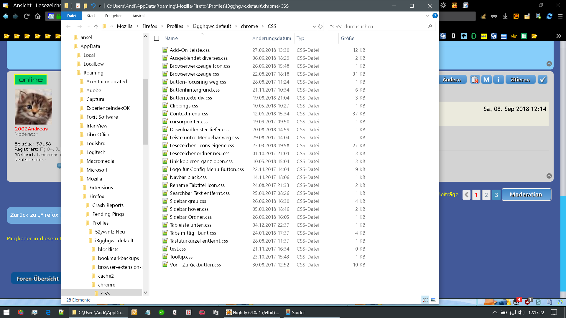Open address bar history dropdown
566x318 pixels.
[x=314, y=26]
